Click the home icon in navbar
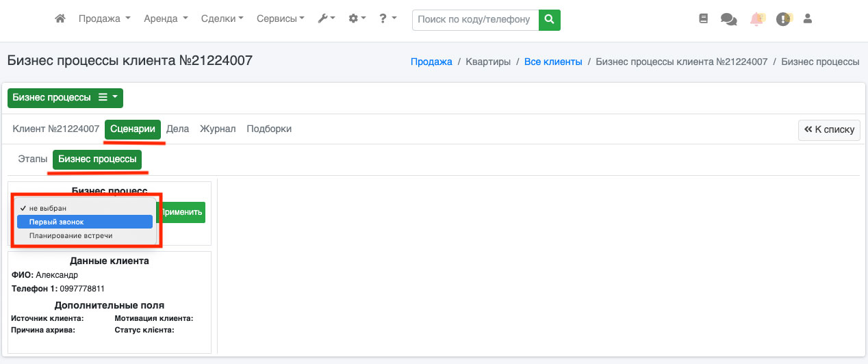Viewport: 868px width, 364px height. click(x=60, y=19)
